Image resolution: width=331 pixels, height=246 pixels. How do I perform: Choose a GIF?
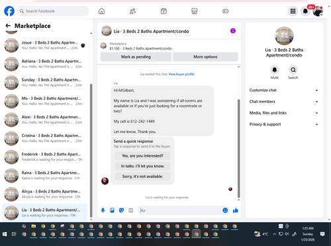tap(131, 210)
